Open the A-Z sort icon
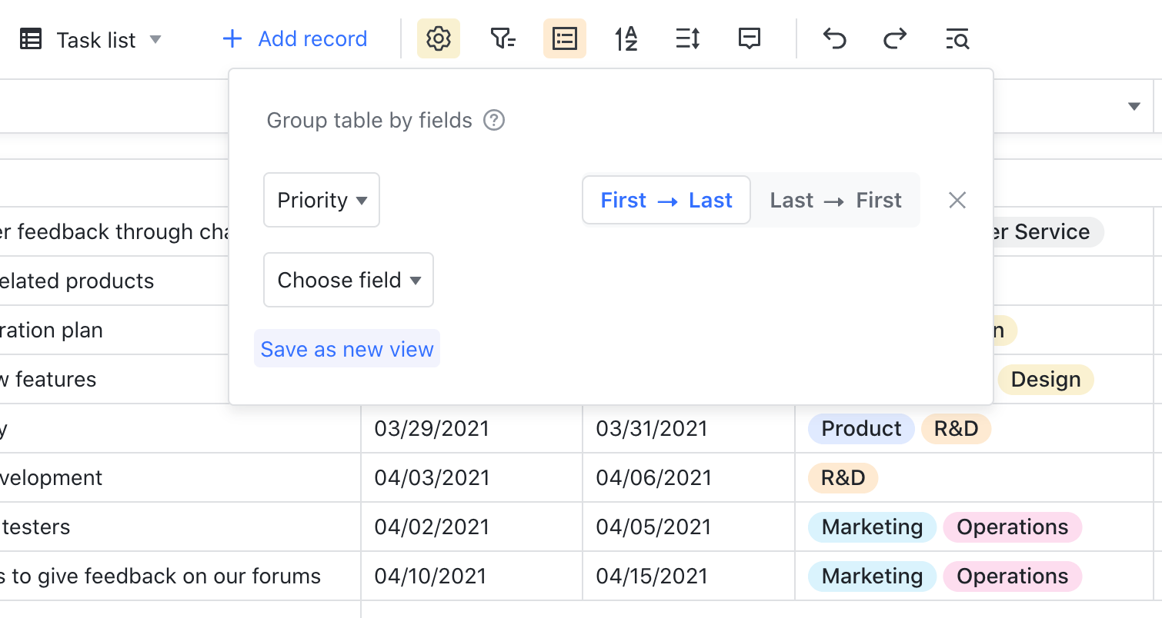The width and height of the screenshot is (1162, 618). click(x=626, y=38)
